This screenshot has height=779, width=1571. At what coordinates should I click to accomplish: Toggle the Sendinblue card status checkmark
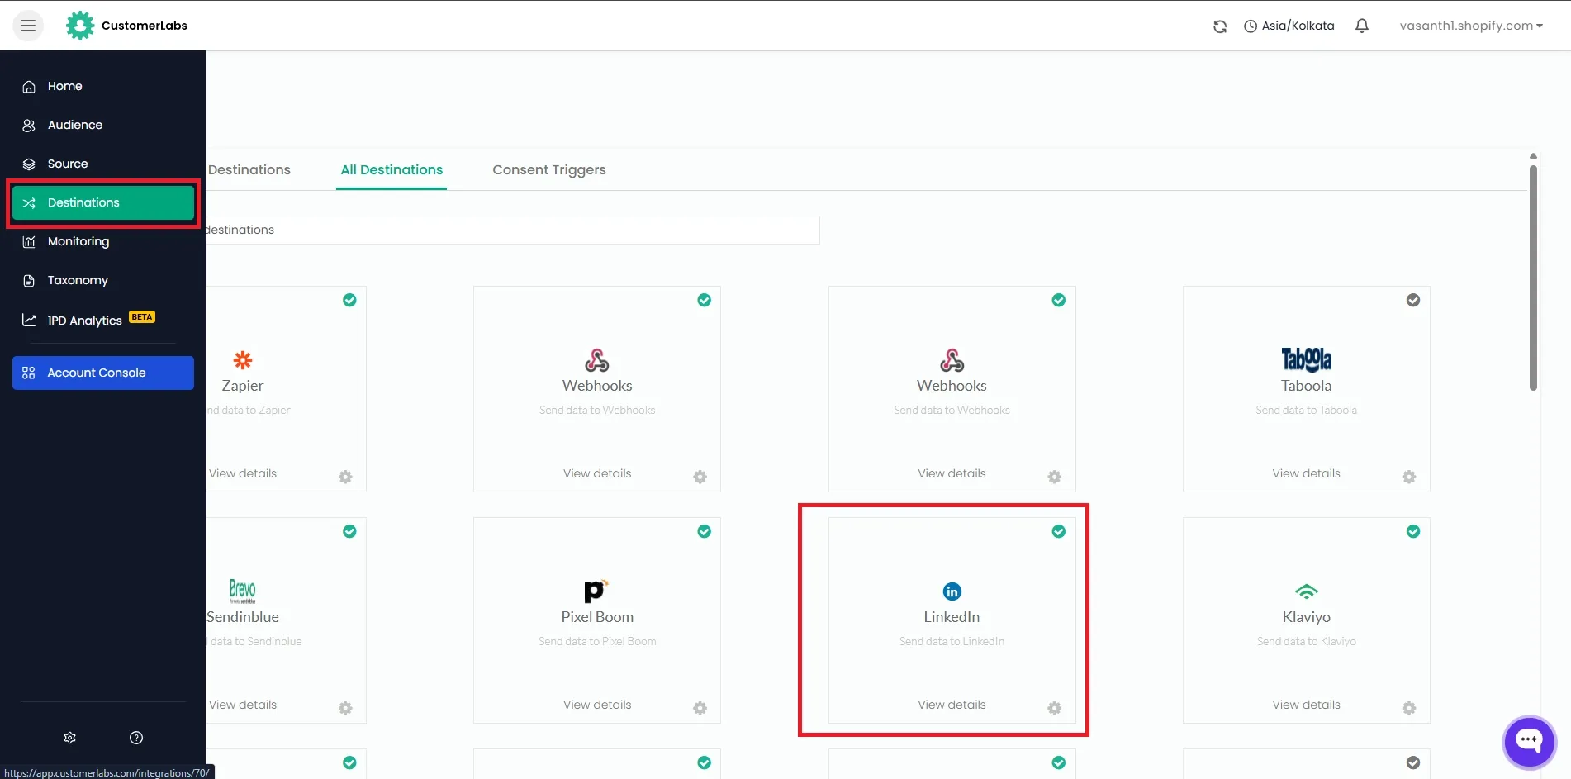click(x=349, y=531)
